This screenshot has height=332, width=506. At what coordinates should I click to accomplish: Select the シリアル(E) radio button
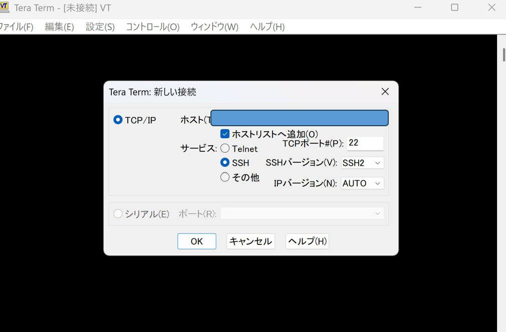[118, 214]
